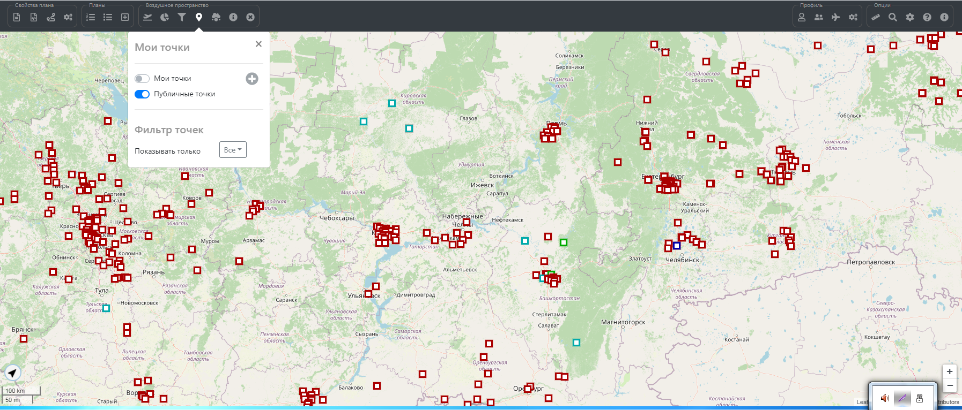Open the weather cloud icon in toolbar
The width and height of the screenshot is (962, 410).
(x=216, y=17)
